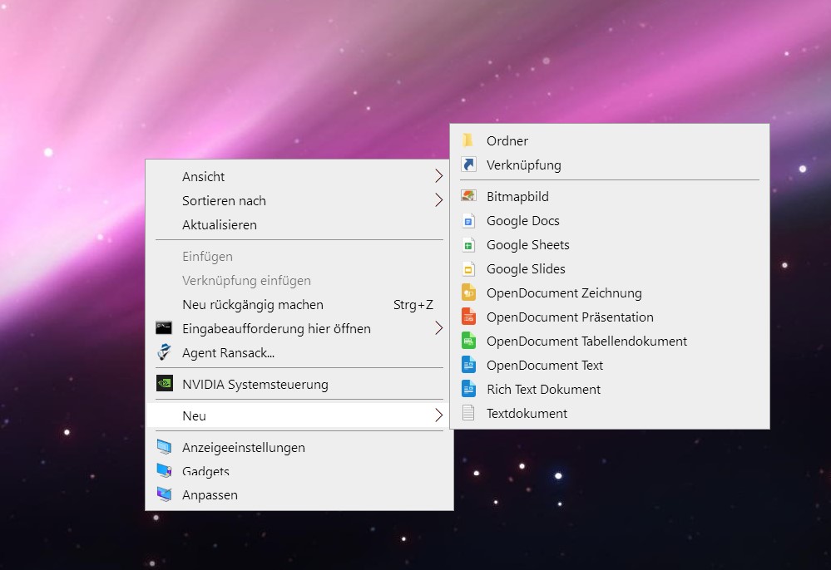Open Agent Ransack... entry
Viewport: 831px width, 570px height.
[299, 352]
